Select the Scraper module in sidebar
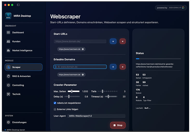Screen dimensions: 191x132 23,67
